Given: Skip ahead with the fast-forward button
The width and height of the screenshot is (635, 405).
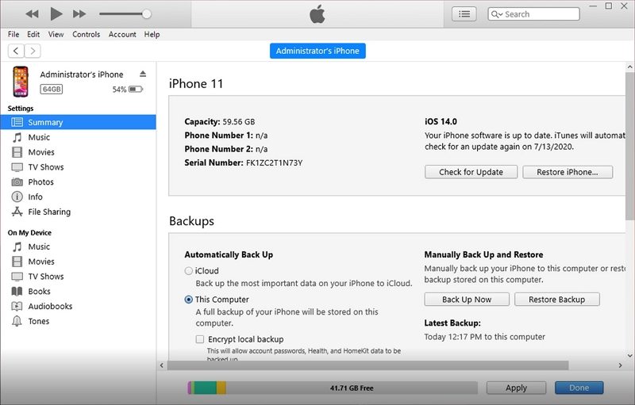Looking at the screenshot, I should pyautogui.click(x=79, y=14).
